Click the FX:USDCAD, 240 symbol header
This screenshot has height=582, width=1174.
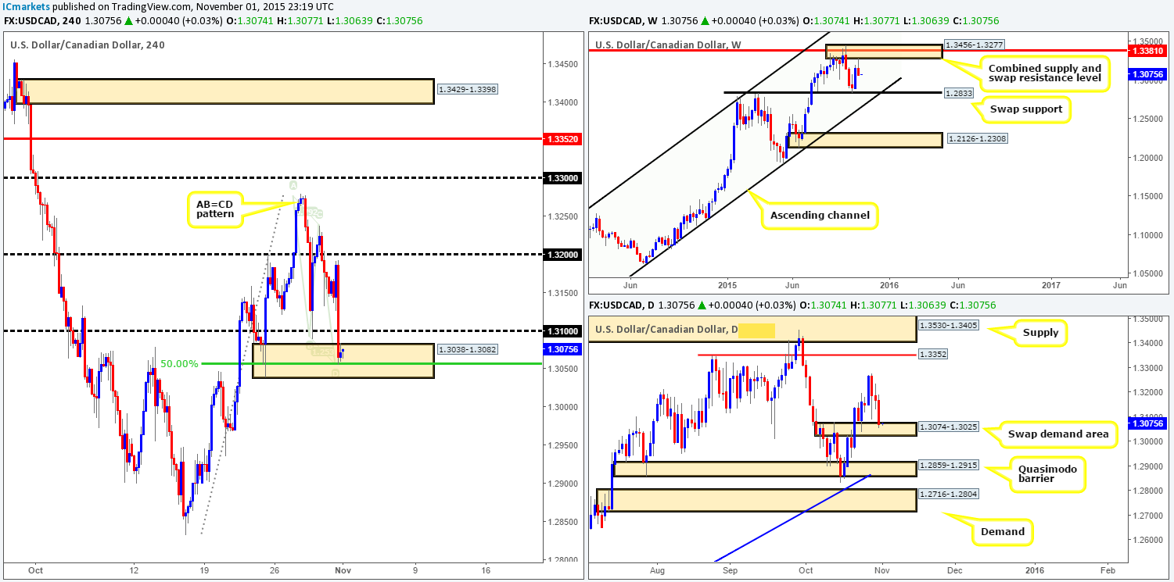[42, 21]
